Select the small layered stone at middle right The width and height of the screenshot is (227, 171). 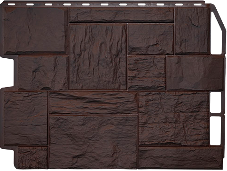147,73
